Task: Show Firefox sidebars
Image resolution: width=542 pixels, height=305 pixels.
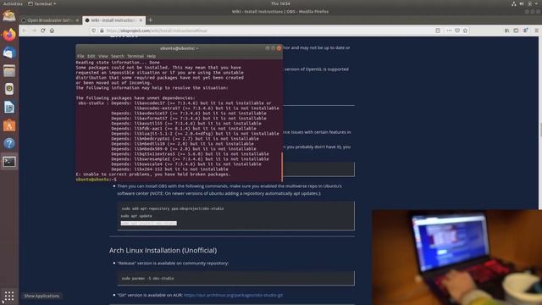Action: [x=516, y=30]
